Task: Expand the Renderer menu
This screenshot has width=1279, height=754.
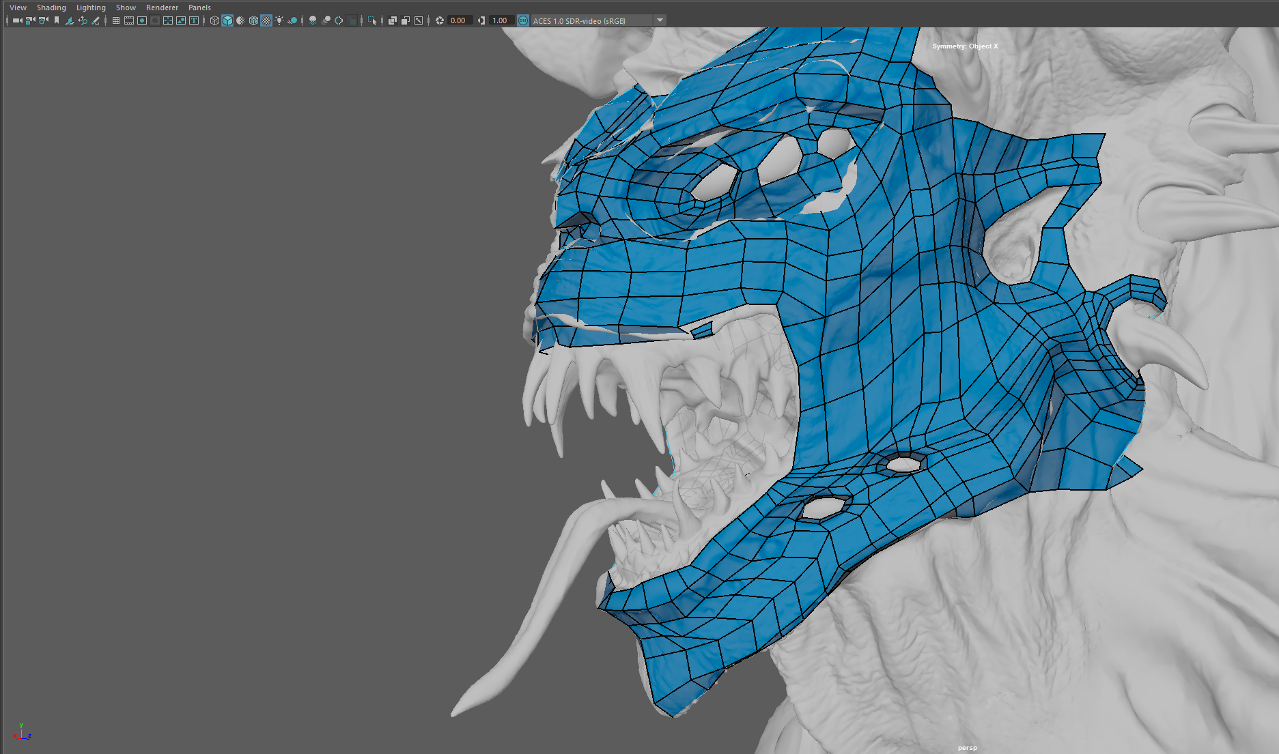Action: click(162, 8)
